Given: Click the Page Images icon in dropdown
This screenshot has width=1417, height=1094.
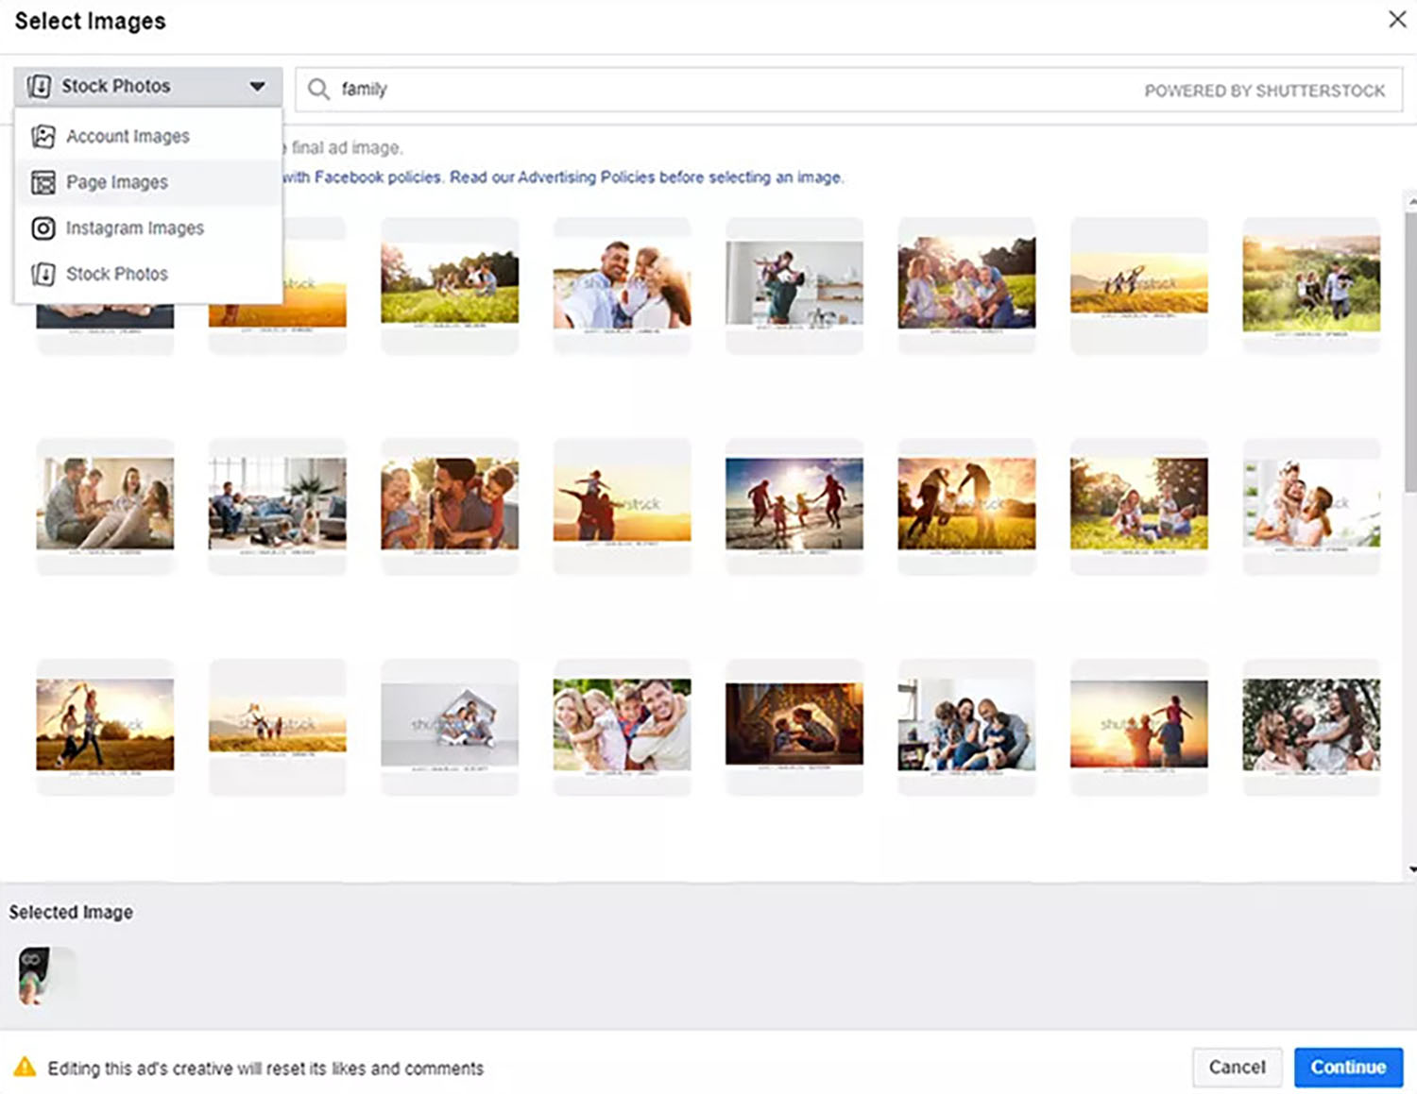Looking at the screenshot, I should point(43,182).
